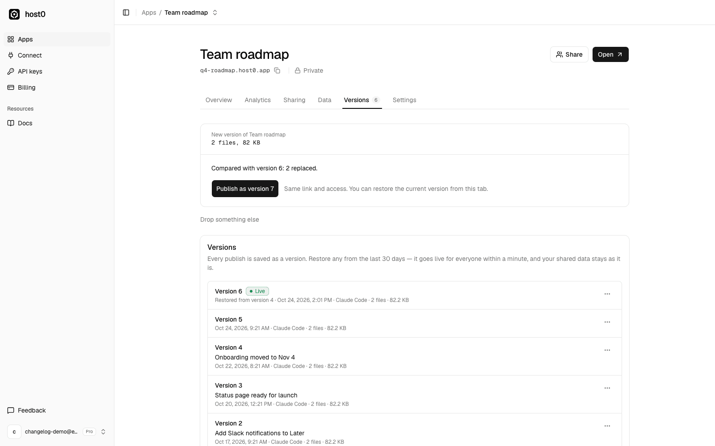
Task: Click the 'Team roadmap' page heading
Action: tap(244, 54)
